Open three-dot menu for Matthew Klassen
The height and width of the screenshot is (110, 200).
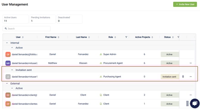190,63
